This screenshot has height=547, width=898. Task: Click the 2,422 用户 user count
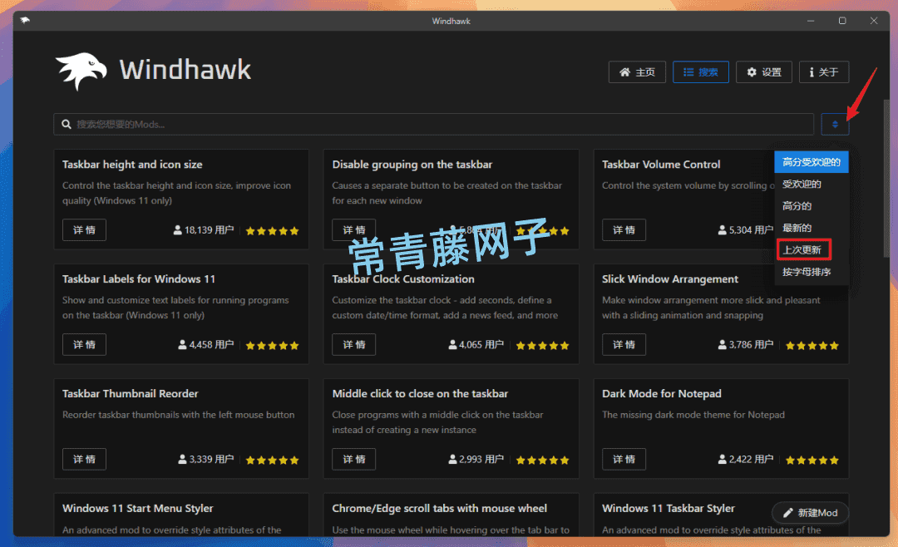click(x=751, y=459)
